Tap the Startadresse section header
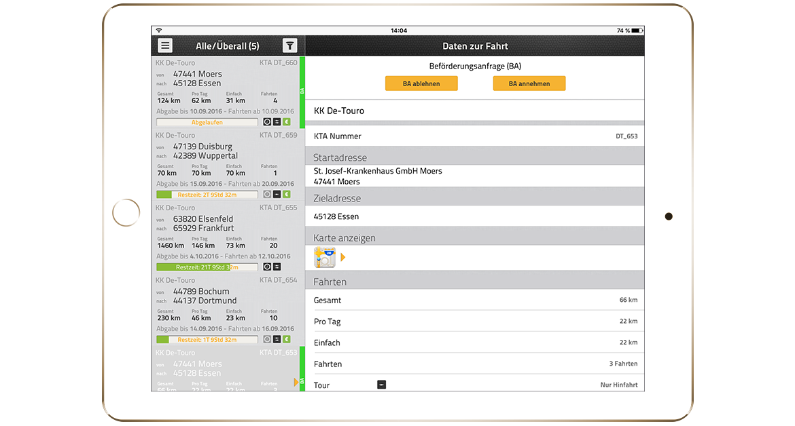The height and width of the screenshot is (426, 795). click(474, 157)
